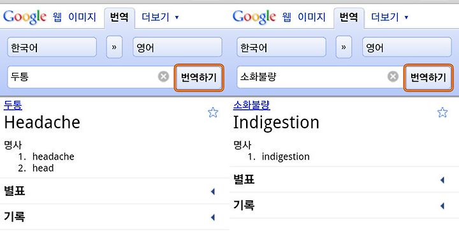Star the Indigestion translation
This screenshot has height=245, width=459.
coord(442,112)
